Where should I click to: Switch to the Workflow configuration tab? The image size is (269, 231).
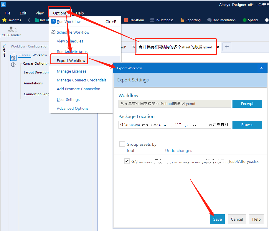tap(40, 55)
